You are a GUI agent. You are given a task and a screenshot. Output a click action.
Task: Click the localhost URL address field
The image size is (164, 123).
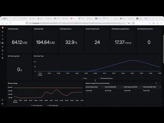[x=77, y=23]
